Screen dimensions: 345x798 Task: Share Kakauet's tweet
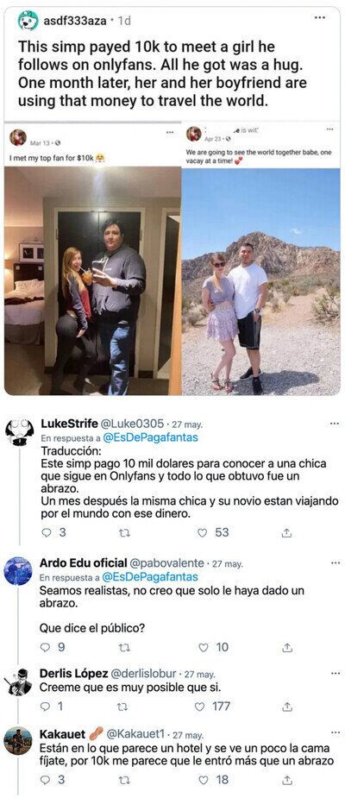[286, 780]
